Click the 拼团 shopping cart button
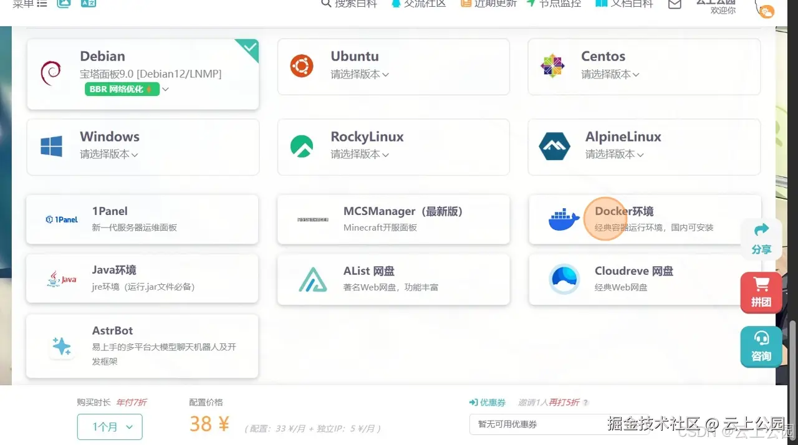This screenshot has width=798, height=445. (x=761, y=292)
